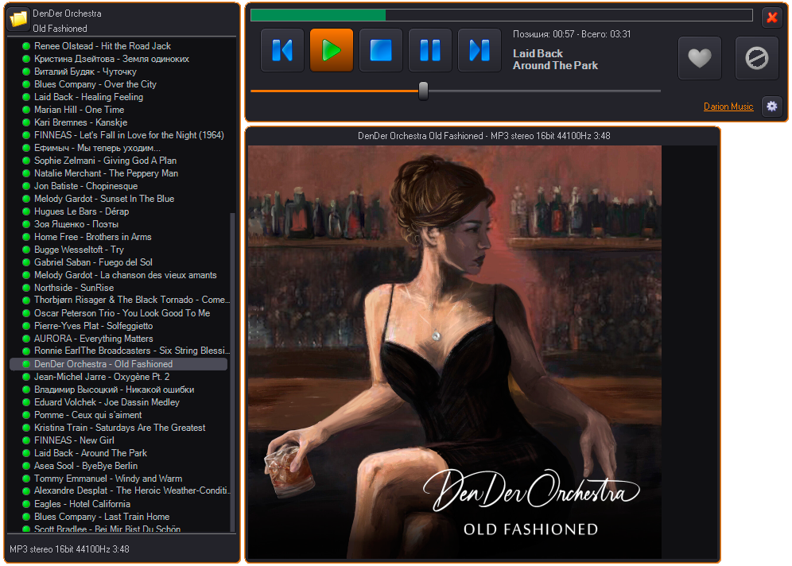
Task: Click the 'Laid Back Around The Park' now-playing title
Action: (555, 60)
